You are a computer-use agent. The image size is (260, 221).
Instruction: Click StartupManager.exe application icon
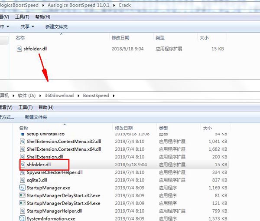[23, 188]
